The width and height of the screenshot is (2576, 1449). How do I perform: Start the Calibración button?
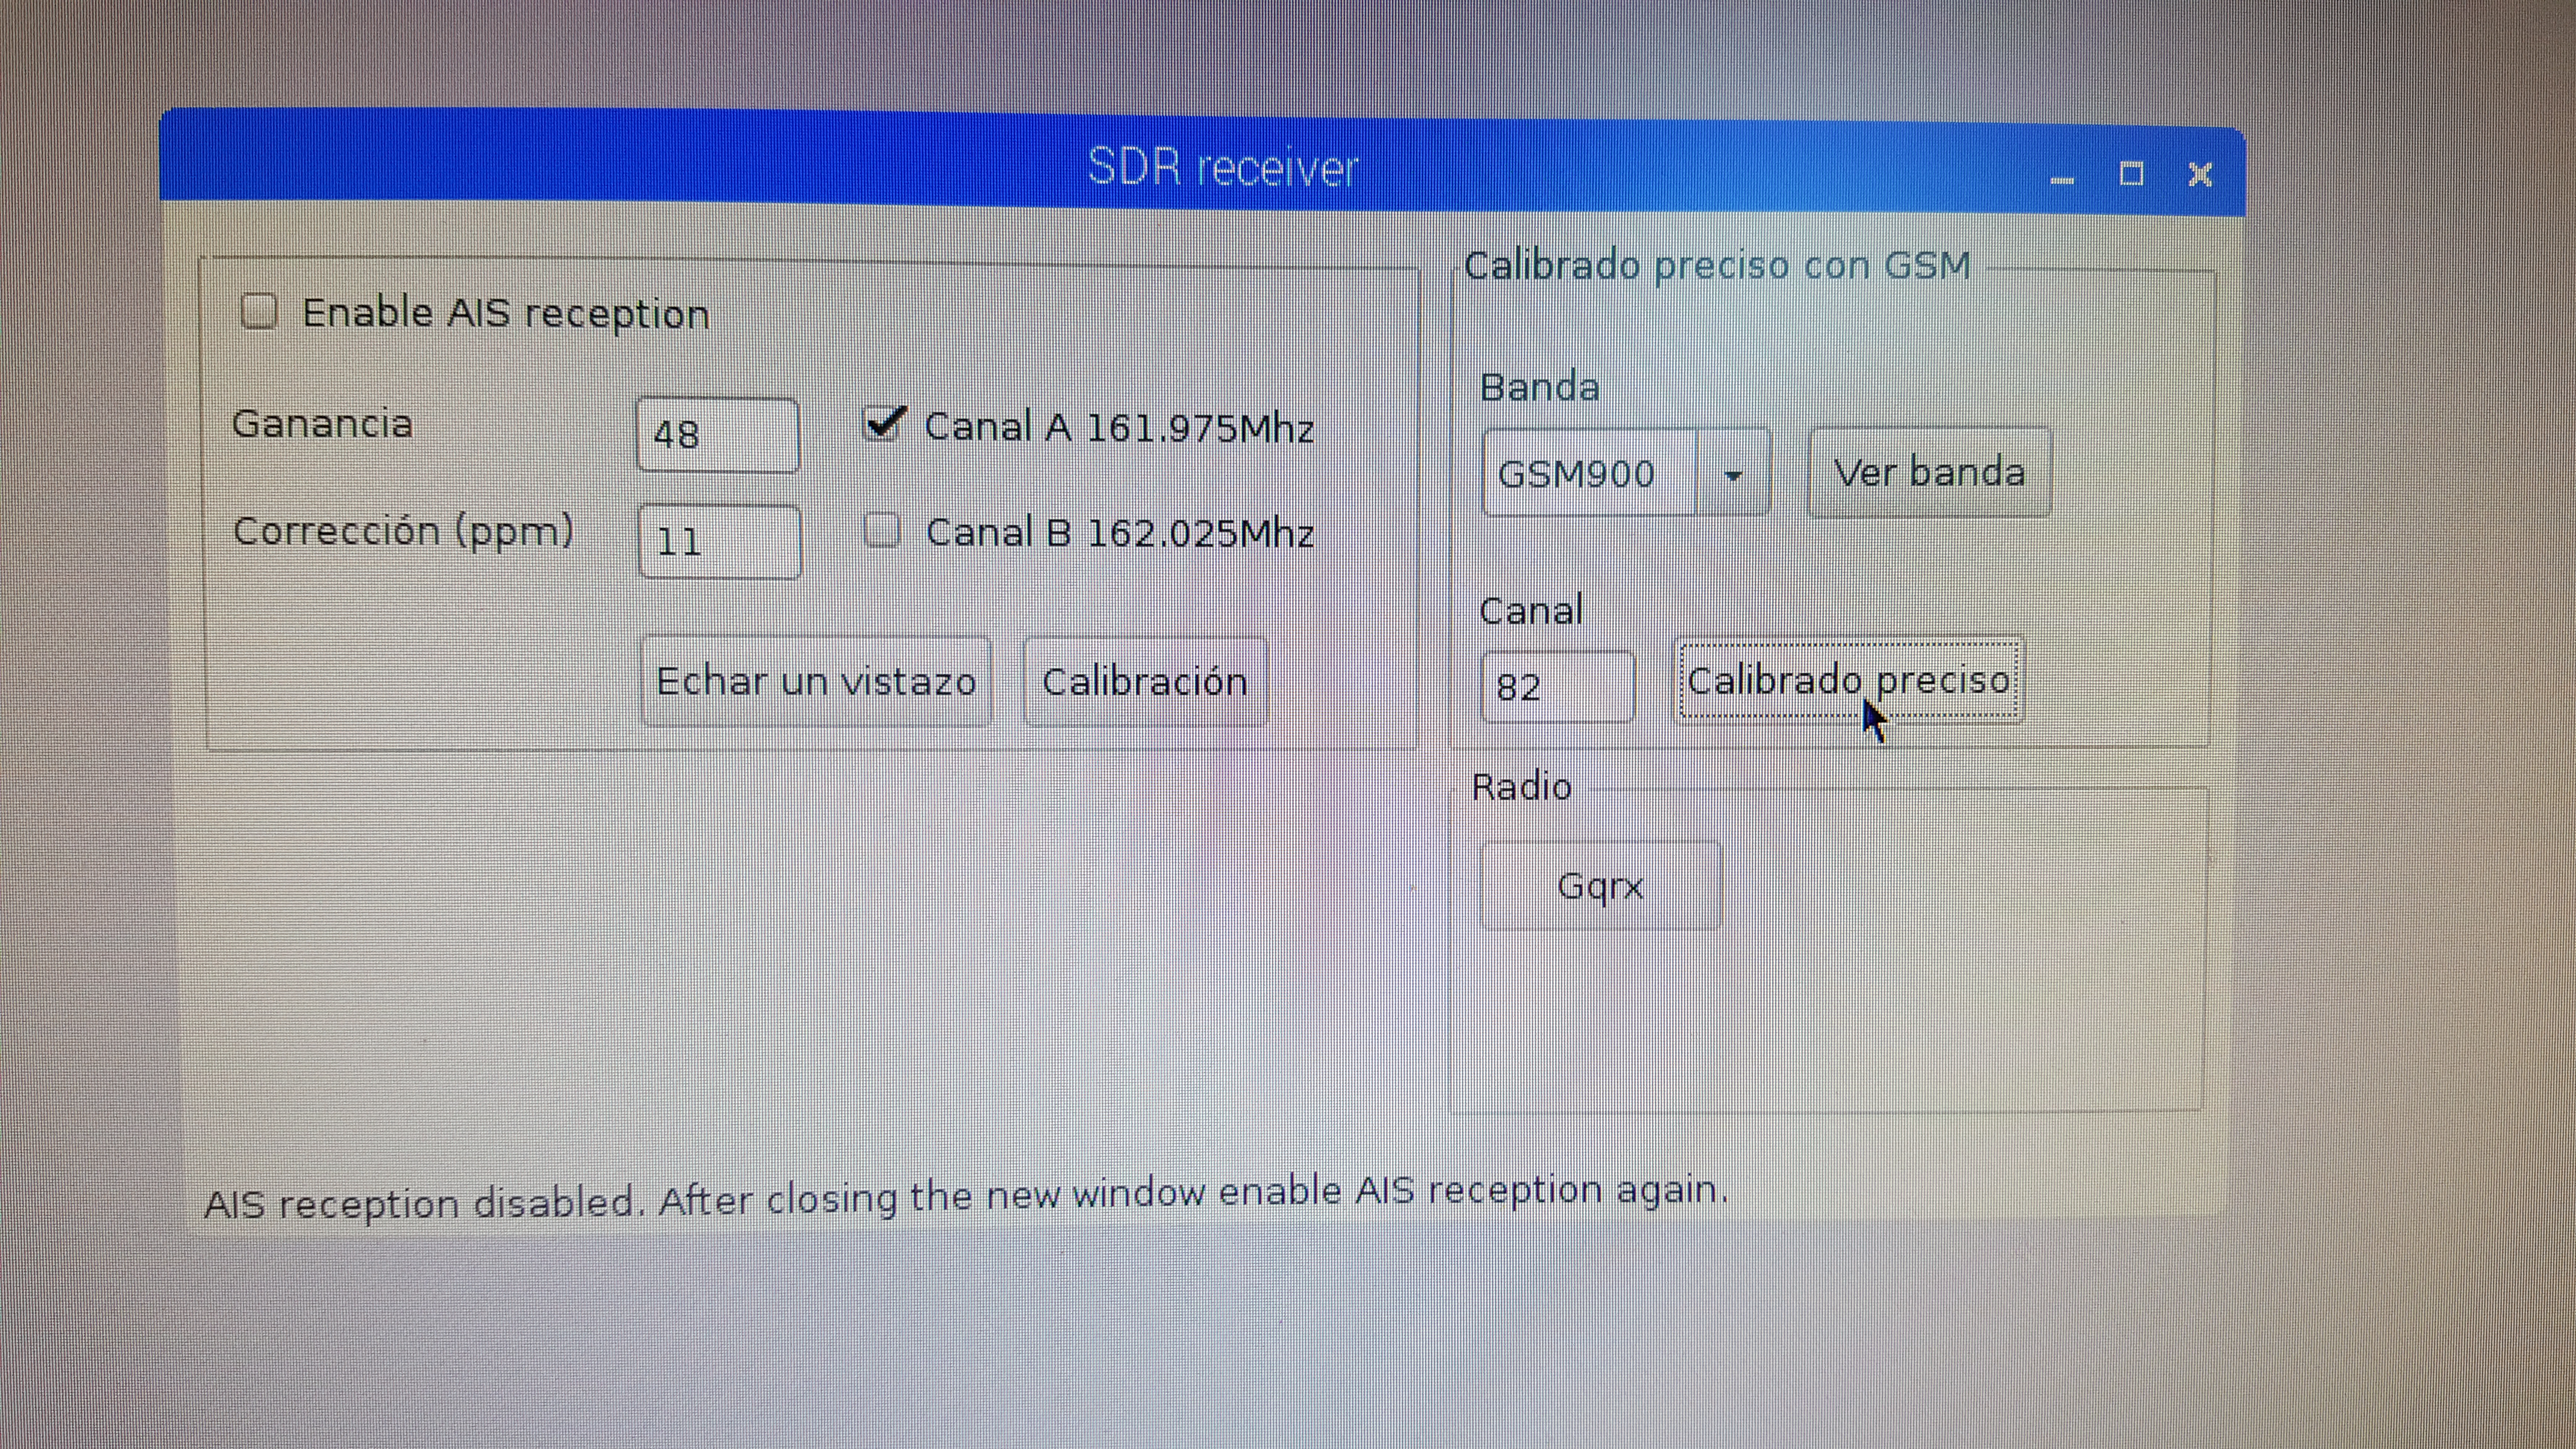pyautogui.click(x=1145, y=682)
